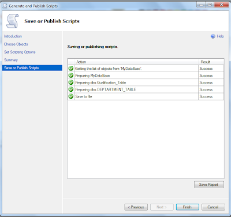This screenshot has width=231, height=217.
Task: Open the Help link
Action: [220, 36]
